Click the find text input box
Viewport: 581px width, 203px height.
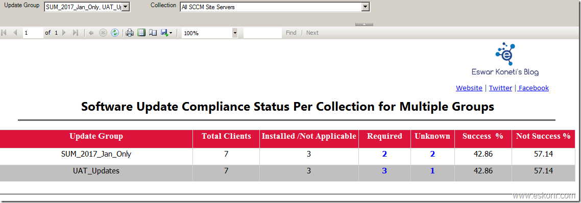tap(262, 33)
